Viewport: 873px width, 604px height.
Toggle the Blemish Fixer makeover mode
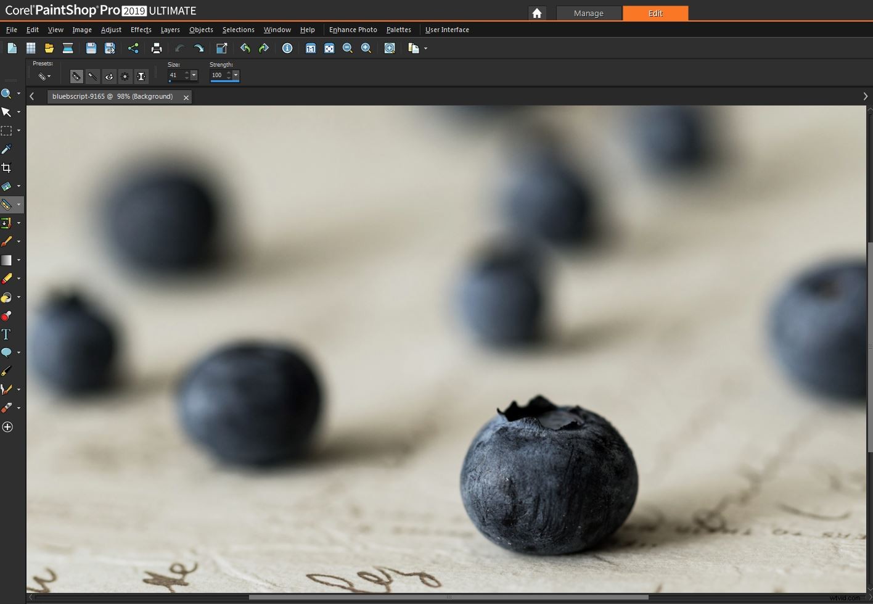click(76, 76)
